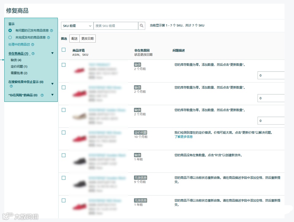Click the 非在售原因 column header
This screenshot has height=222, width=294.
click(x=142, y=50)
